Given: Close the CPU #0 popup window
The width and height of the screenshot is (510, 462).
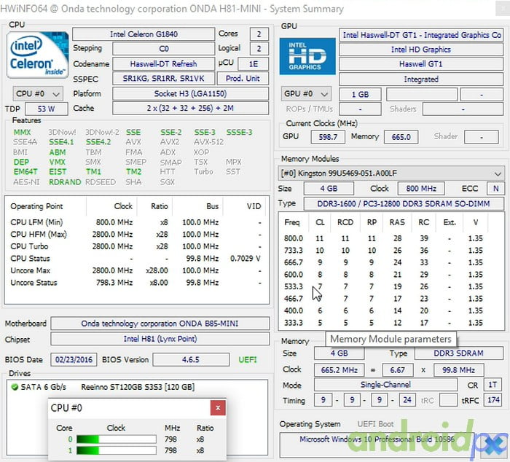Looking at the screenshot, I should pyautogui.click(x=218, y=407).
